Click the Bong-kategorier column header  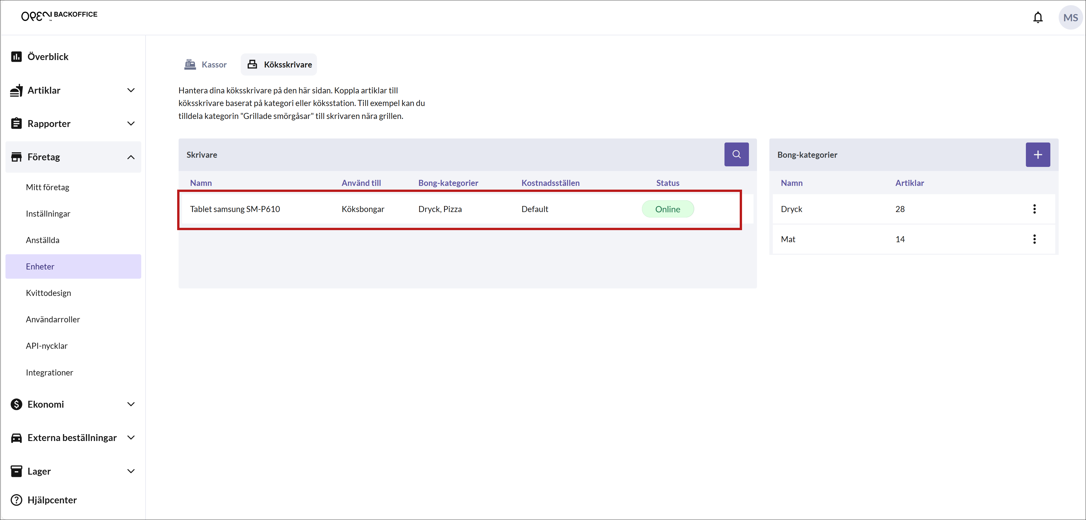[448, 183]
